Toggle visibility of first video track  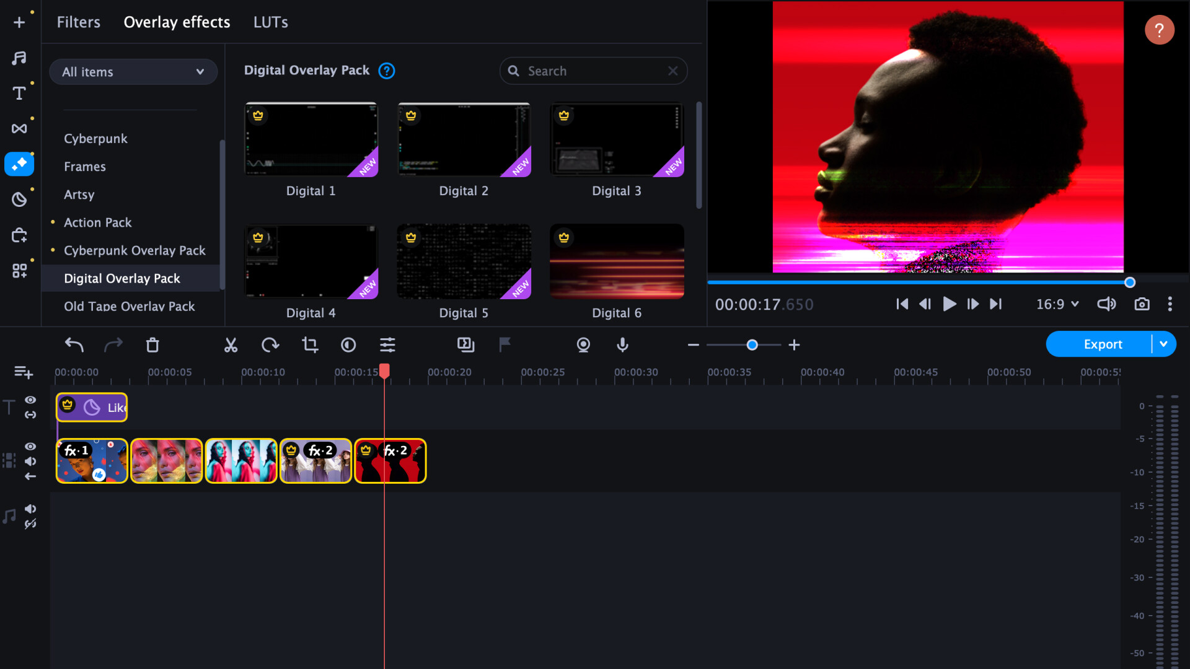click(x=31, y=446)
